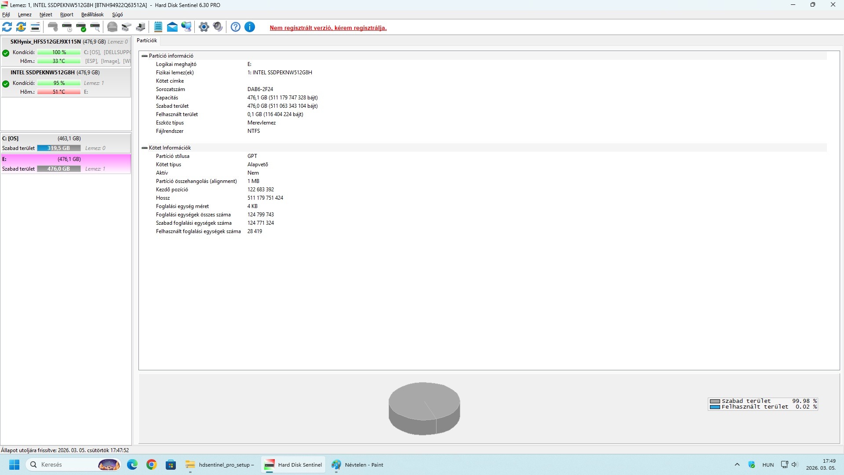The height and width of the screenshot is (475, 844).
Task: Select the Partíciók tab
Action: click(x=147, y=40)
